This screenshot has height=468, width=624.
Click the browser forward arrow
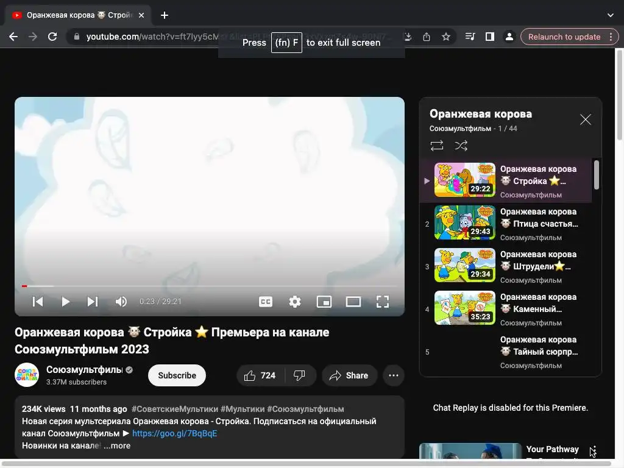tap(33, 37)
